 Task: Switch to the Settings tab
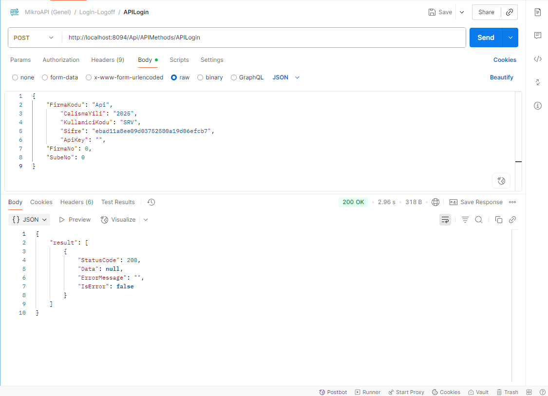(x=212, y=60)
